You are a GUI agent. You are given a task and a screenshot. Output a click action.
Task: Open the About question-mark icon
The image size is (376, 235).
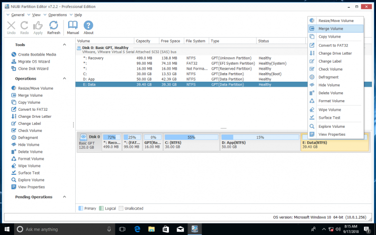[88, 26]
